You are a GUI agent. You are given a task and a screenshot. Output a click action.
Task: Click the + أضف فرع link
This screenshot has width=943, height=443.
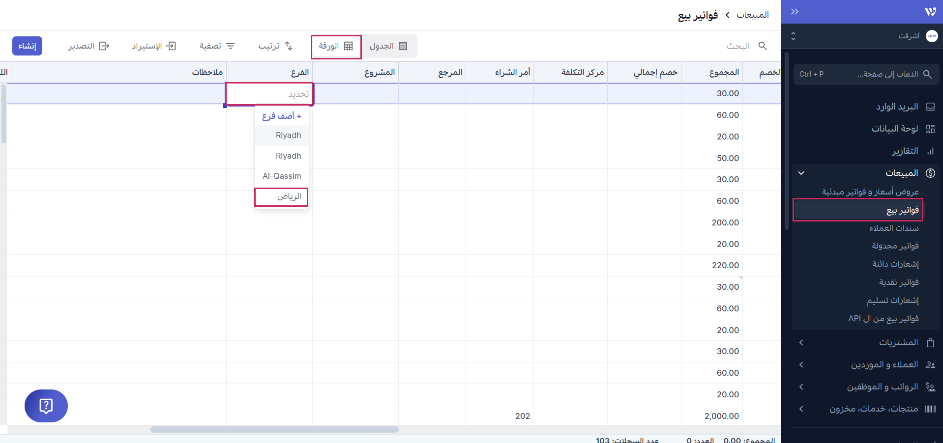click(x=282, y=116)
